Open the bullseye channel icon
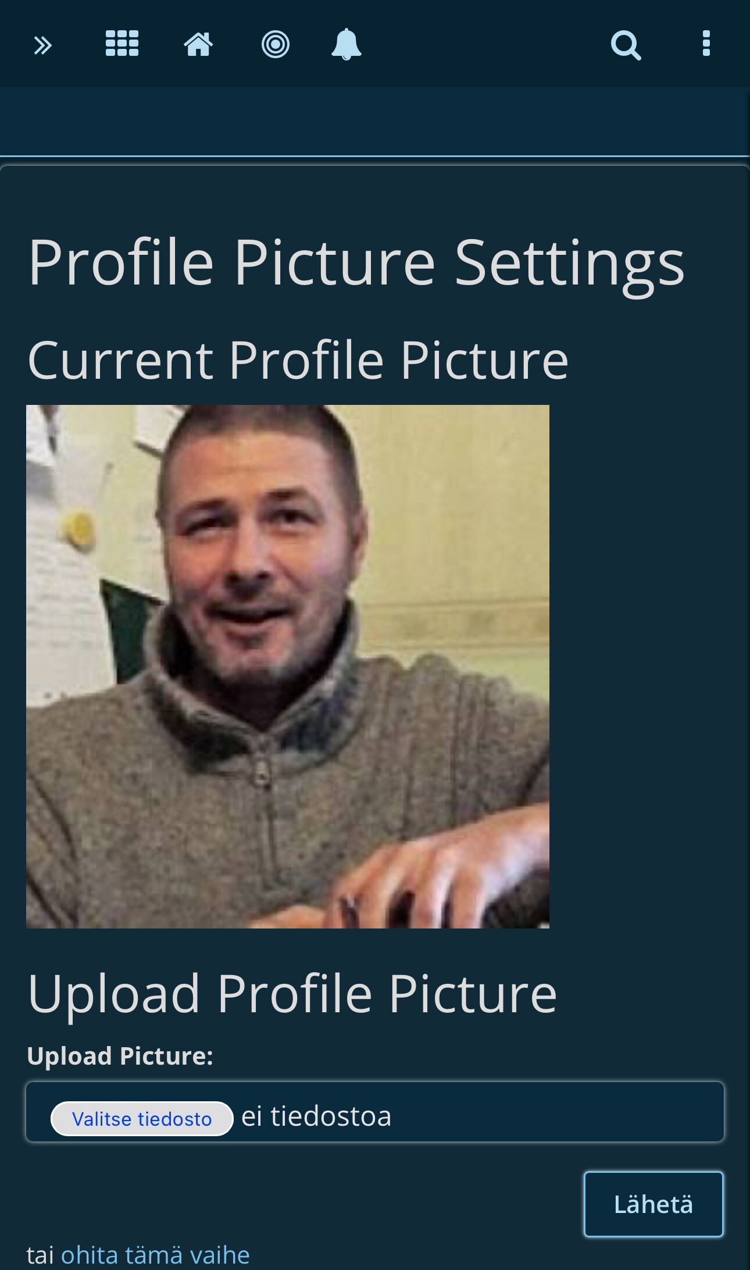The width and height of the screenshot is (750, 1270). (275, 44)
